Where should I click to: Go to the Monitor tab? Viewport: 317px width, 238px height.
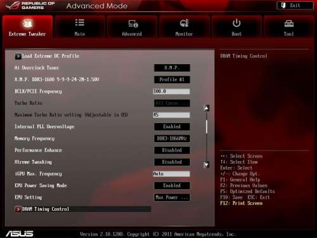pos(184,27)
